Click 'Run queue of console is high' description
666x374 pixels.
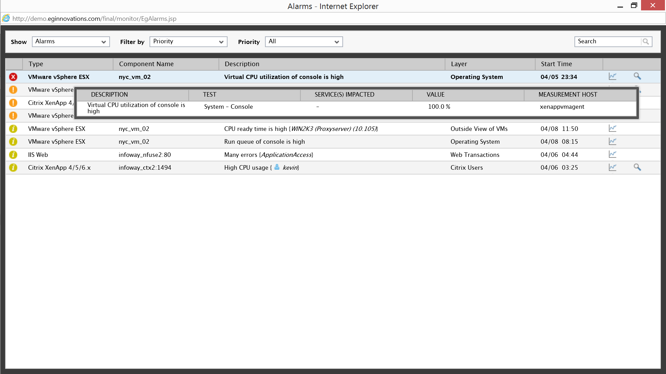point(264,142)
